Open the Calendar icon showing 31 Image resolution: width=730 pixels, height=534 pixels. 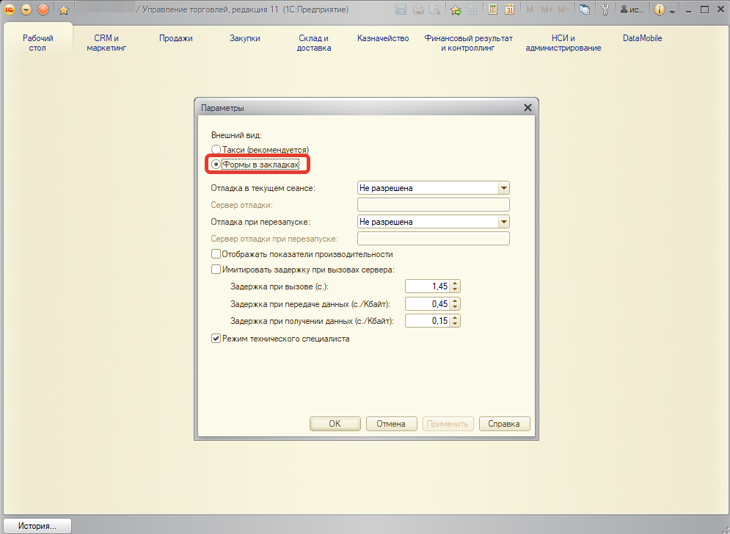point(509,10)
